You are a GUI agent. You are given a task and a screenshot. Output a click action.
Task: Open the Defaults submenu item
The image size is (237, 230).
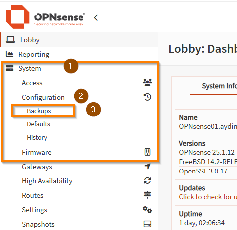coord(38,124)
